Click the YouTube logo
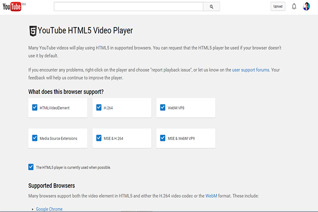 tap(12, 7)
